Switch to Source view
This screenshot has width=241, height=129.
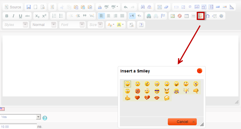tap(13, 7)
